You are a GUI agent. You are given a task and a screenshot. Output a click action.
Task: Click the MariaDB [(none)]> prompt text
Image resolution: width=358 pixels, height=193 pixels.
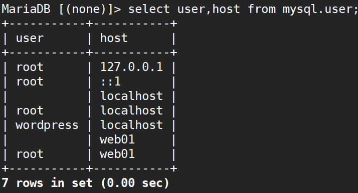[61, 9]
